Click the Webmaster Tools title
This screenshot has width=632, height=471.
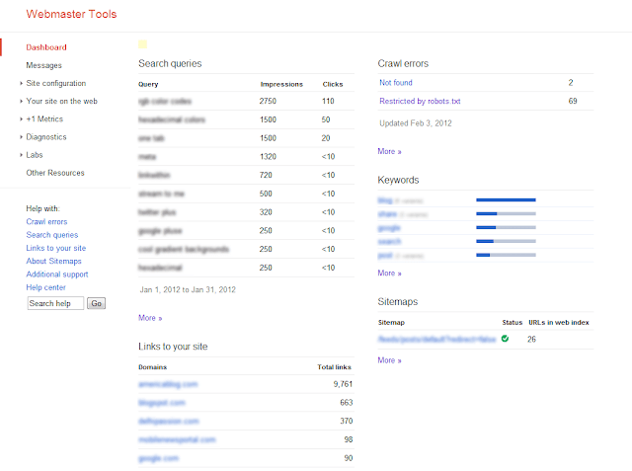point(71,14)
